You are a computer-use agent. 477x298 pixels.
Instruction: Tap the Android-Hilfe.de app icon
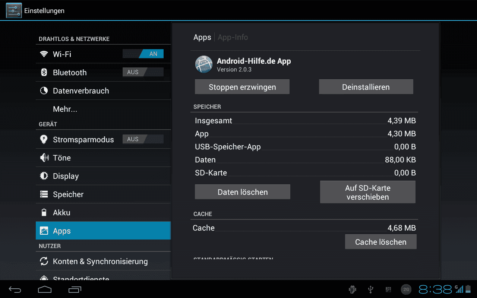(204, 64)
